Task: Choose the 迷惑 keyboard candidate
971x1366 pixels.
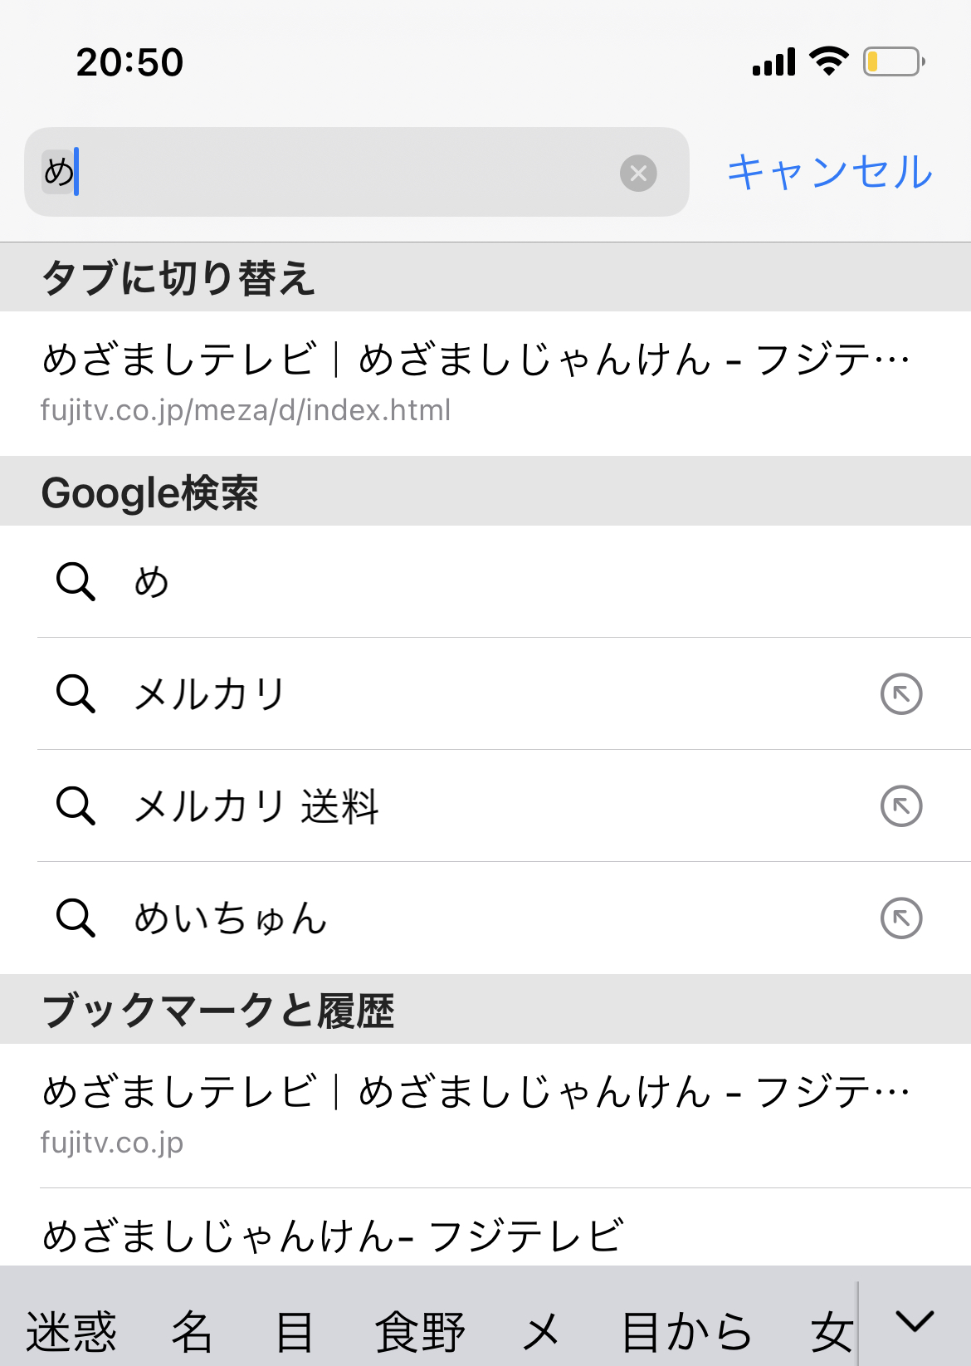Action: (71, 1330)
